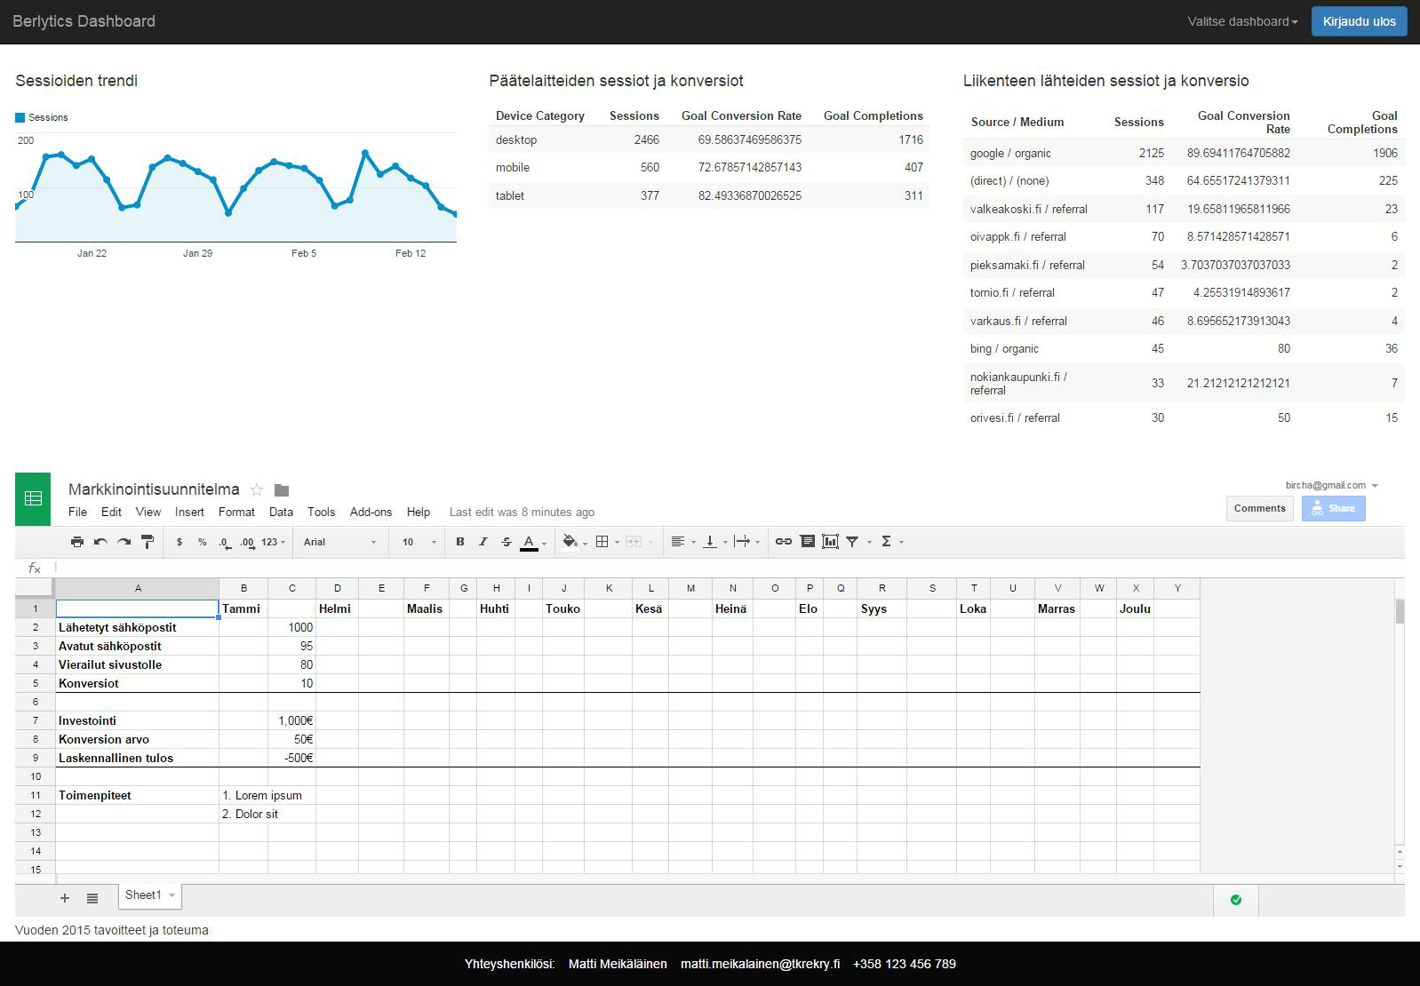Click the blue Share button
The width and height of the screenshot is (1420, 986).
pos(1333,508)
